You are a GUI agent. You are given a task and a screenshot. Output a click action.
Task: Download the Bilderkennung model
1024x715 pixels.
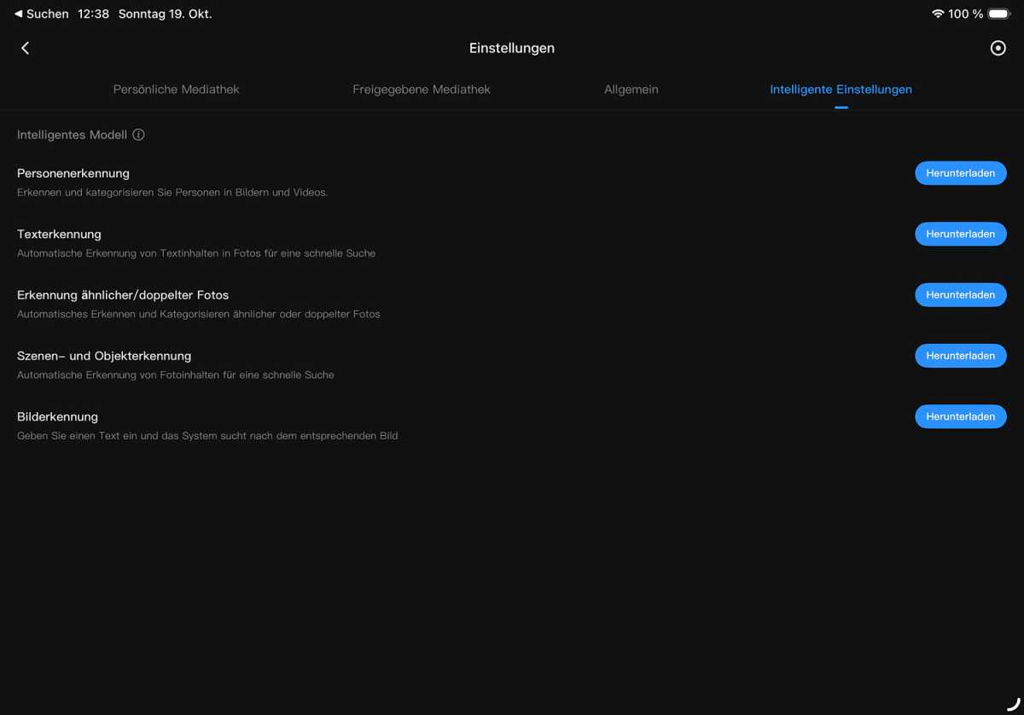pos(960,416)
